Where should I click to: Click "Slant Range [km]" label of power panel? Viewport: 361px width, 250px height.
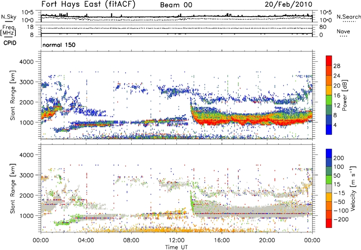click(13, 95)
